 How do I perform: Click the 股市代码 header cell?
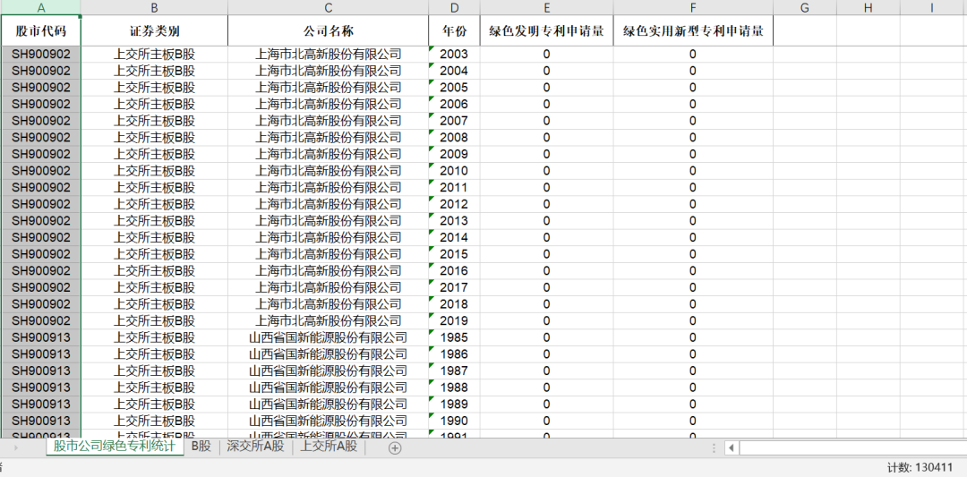tap(40, 30)
